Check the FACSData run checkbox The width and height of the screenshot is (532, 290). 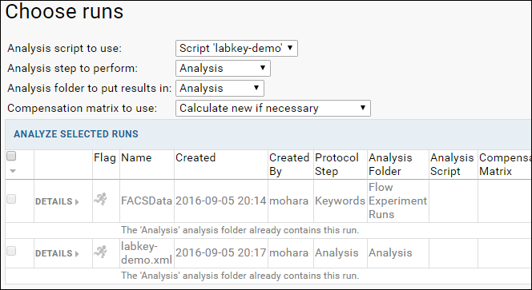pyautogui.click(x=11, y=199)
